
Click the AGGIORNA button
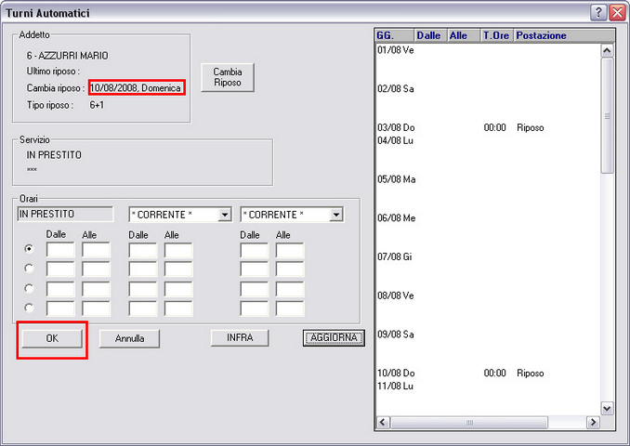click(x=334, y=337)
